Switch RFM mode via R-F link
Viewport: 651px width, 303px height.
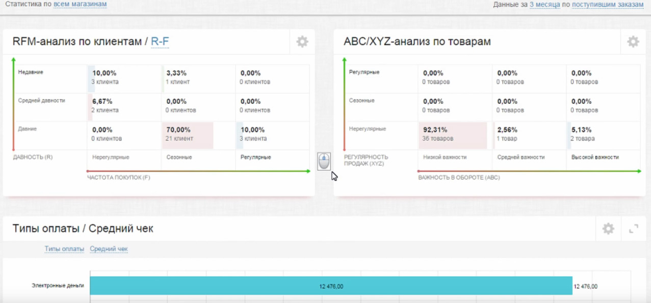coord(160,42)
